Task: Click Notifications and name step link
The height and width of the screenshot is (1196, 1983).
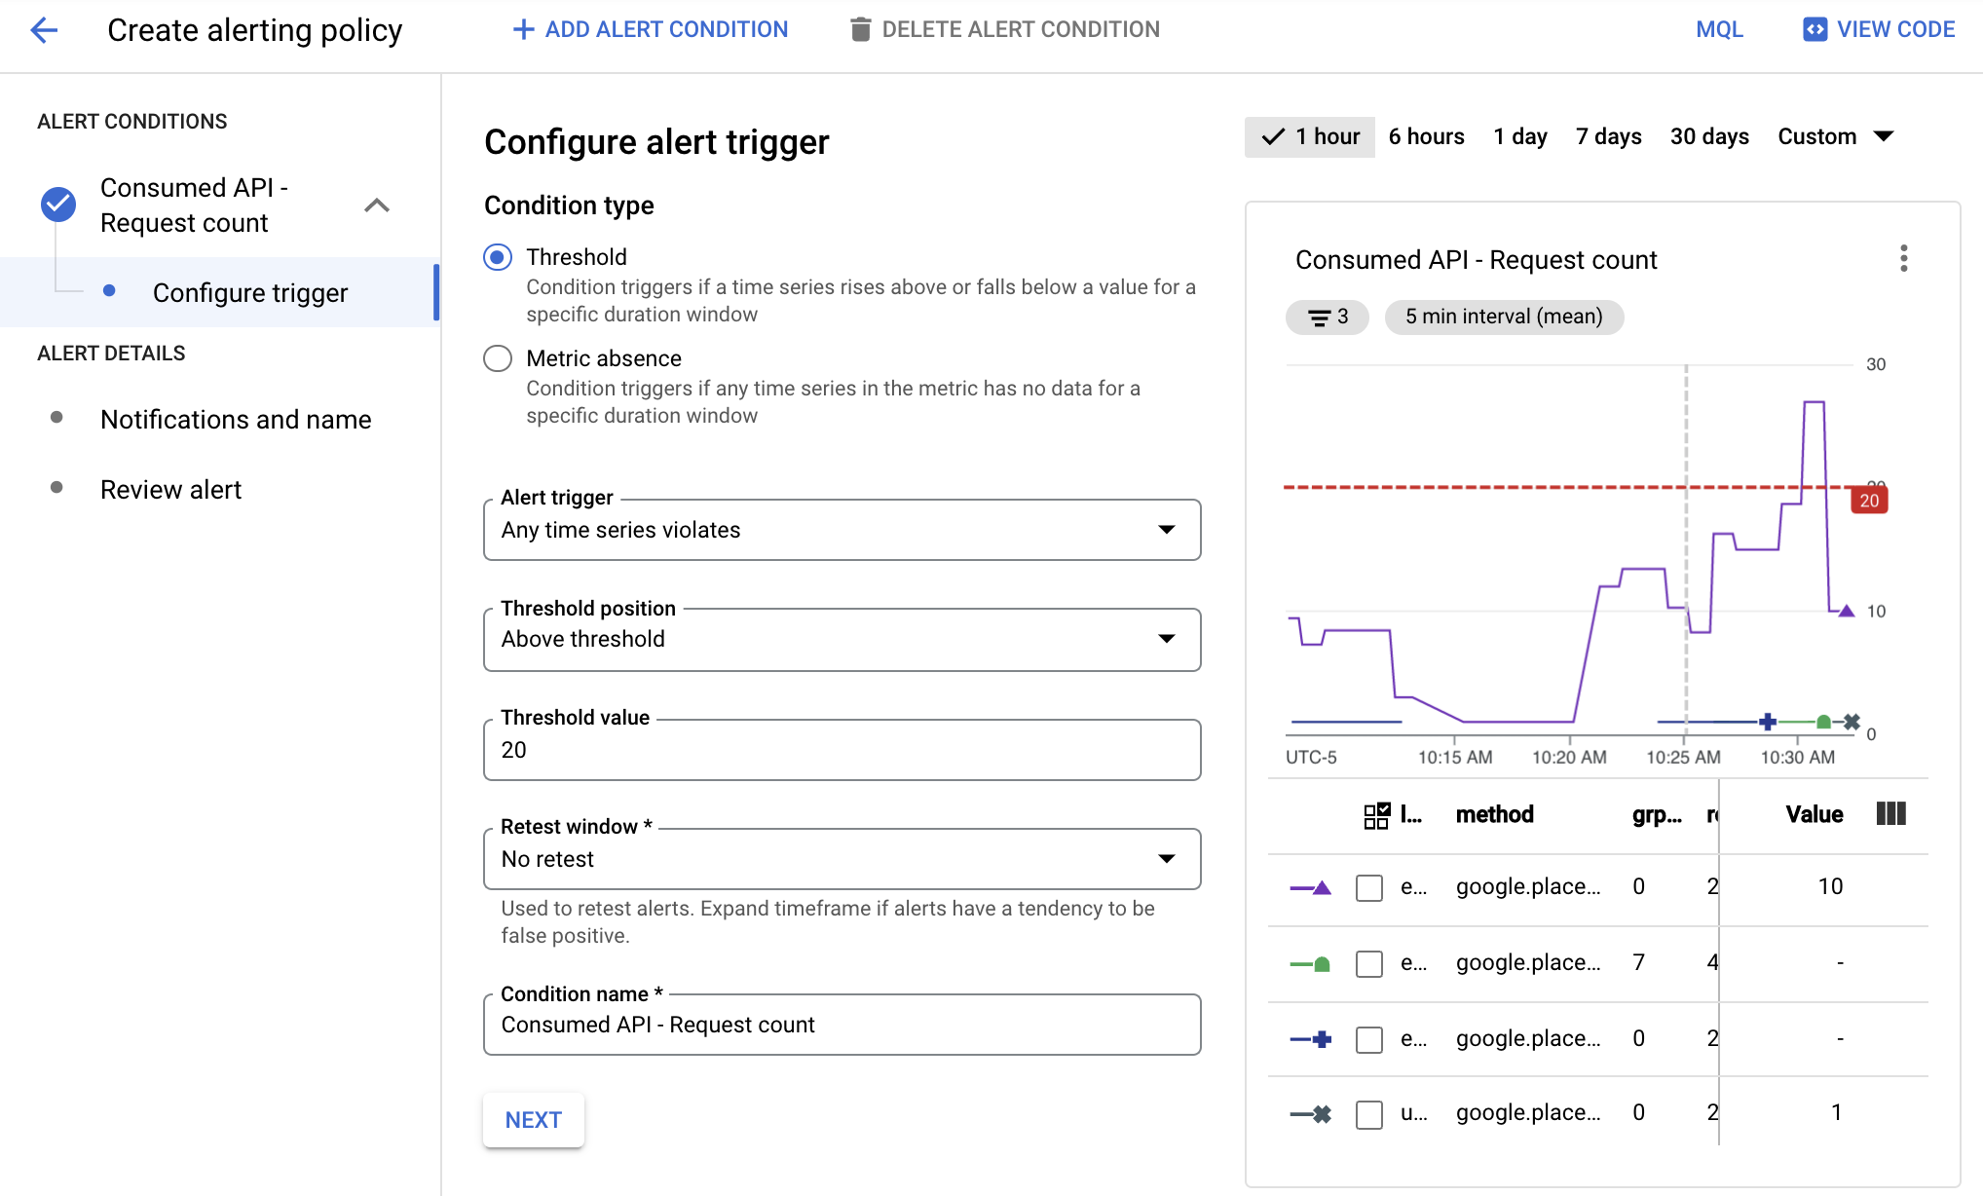Action: point(237,417)
